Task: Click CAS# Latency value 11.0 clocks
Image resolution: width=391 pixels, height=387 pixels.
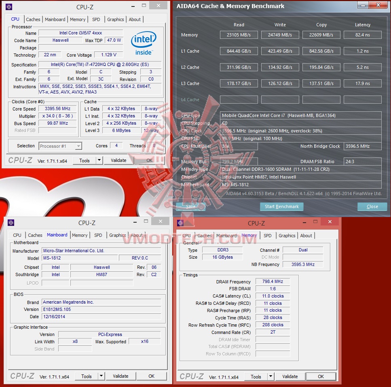Action: click(x=273, y=296)
